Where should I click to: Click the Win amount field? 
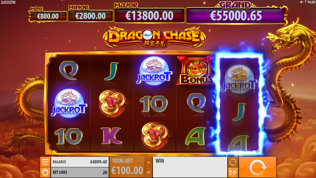[x=190, y=167]
